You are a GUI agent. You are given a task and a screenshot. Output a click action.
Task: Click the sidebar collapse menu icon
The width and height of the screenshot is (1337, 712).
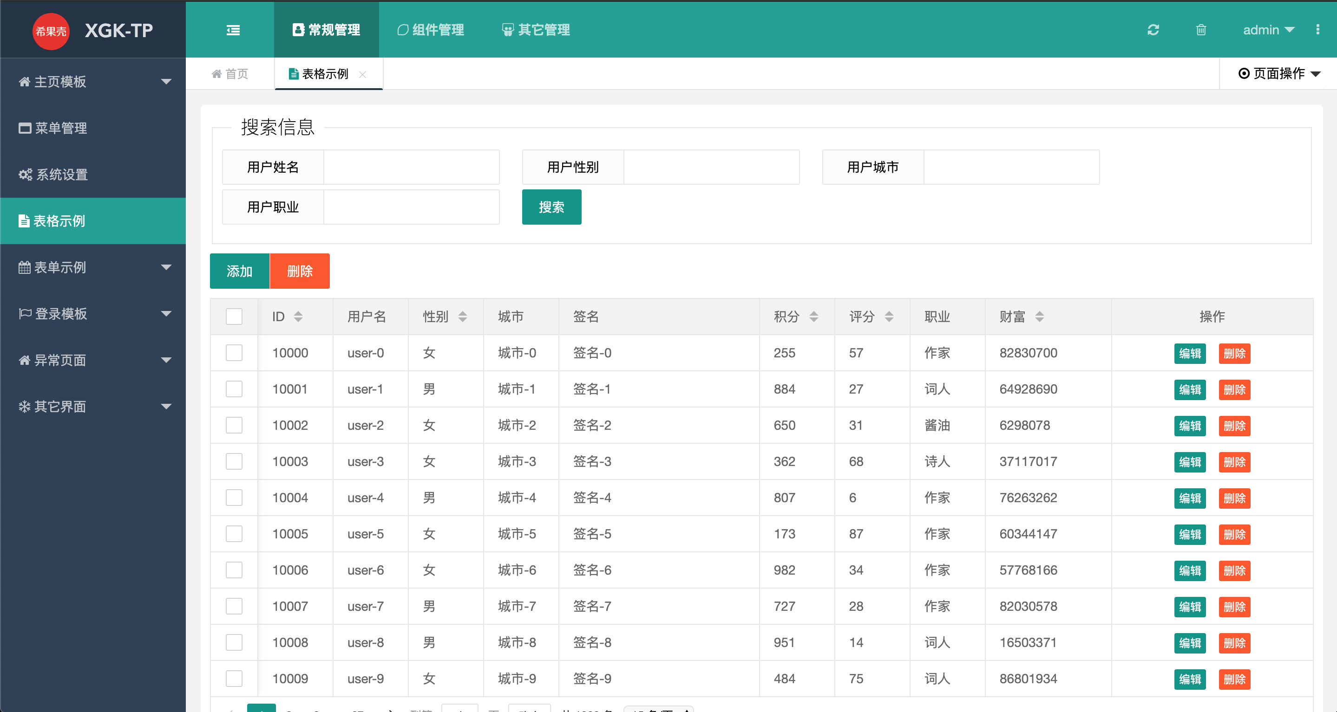[233, 30]
